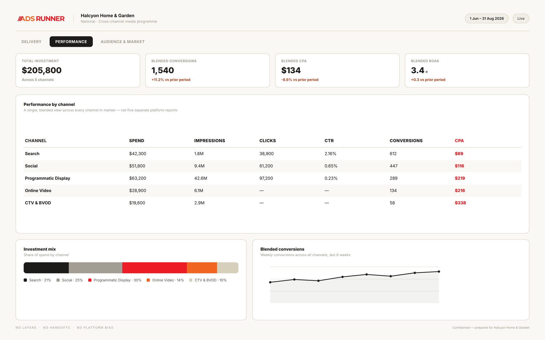
Task: Click the $116 CPA value
Action: coord(459,166)
